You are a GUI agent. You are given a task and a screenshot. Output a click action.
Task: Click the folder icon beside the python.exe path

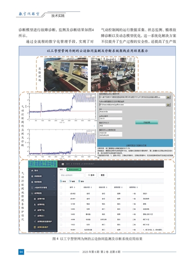[168, 105]
